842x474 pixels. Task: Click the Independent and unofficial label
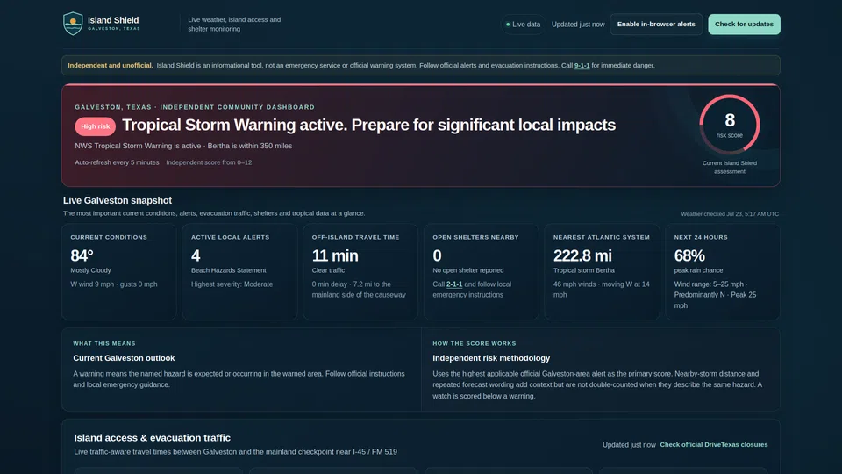(111, 66)
